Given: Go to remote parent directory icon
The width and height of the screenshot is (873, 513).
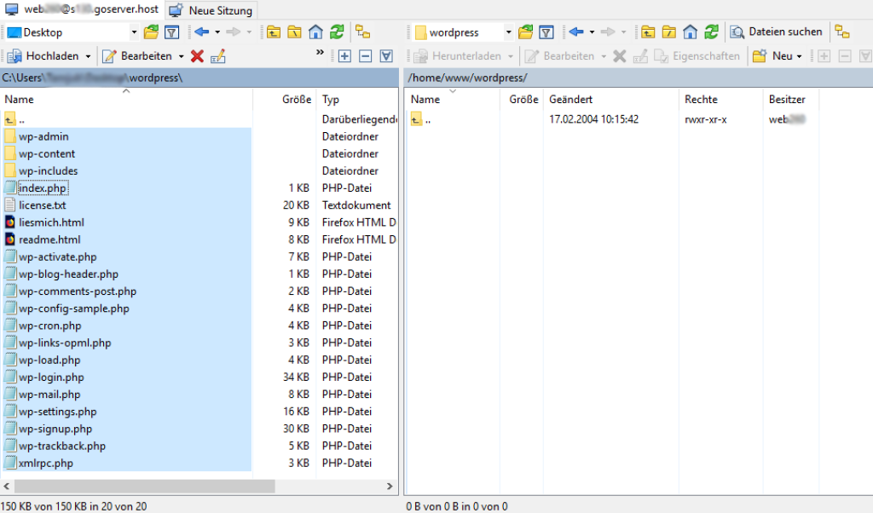Looking at the screenshot, I should (x=648, y=32).
